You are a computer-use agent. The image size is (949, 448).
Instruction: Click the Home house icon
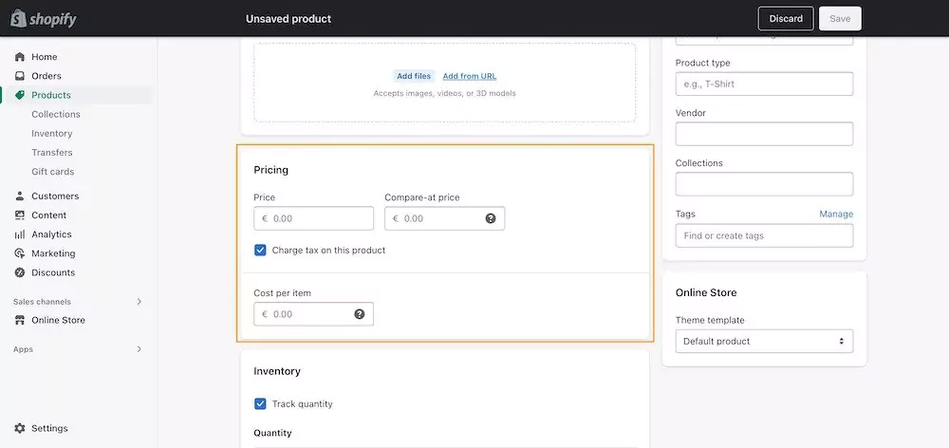click(20, 57)
